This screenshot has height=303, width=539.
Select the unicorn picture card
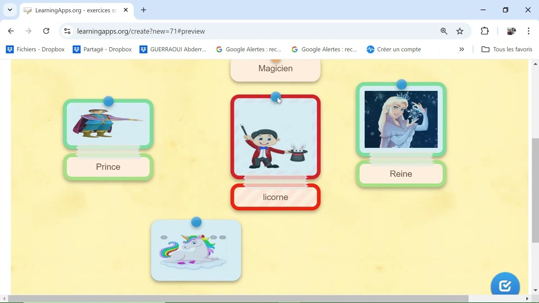point(196,250)
